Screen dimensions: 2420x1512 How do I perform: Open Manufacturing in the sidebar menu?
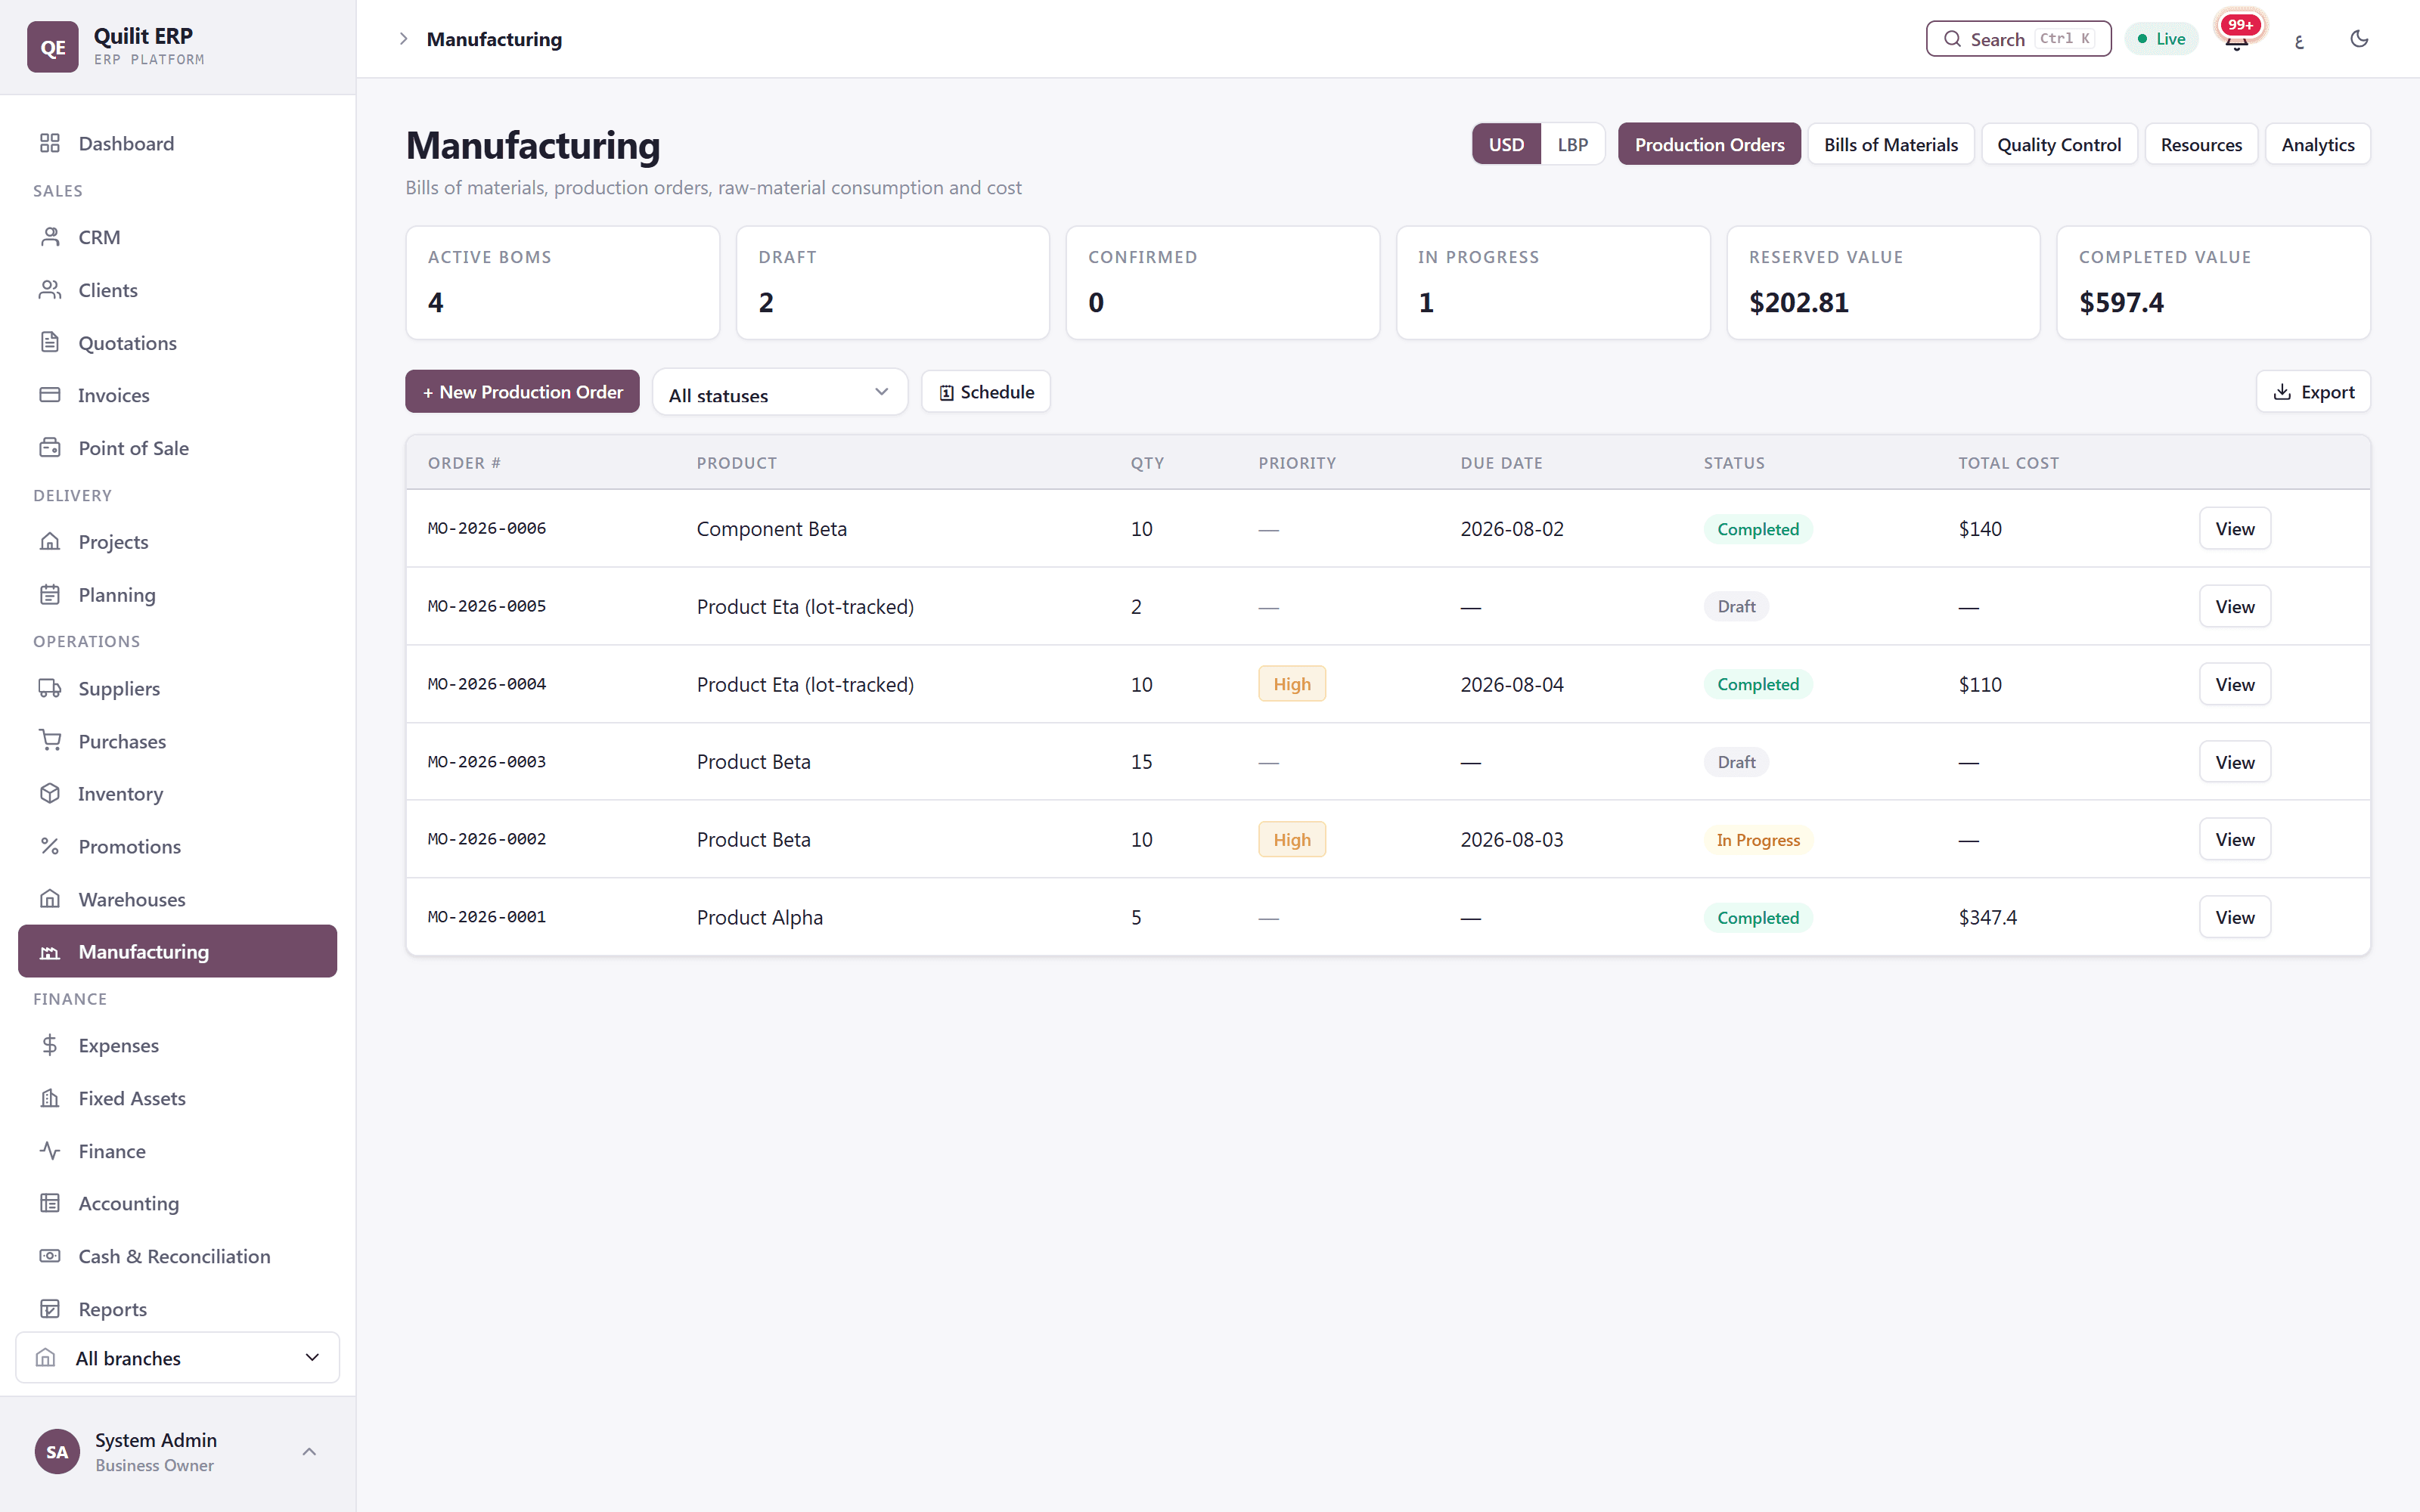point(178,951)
